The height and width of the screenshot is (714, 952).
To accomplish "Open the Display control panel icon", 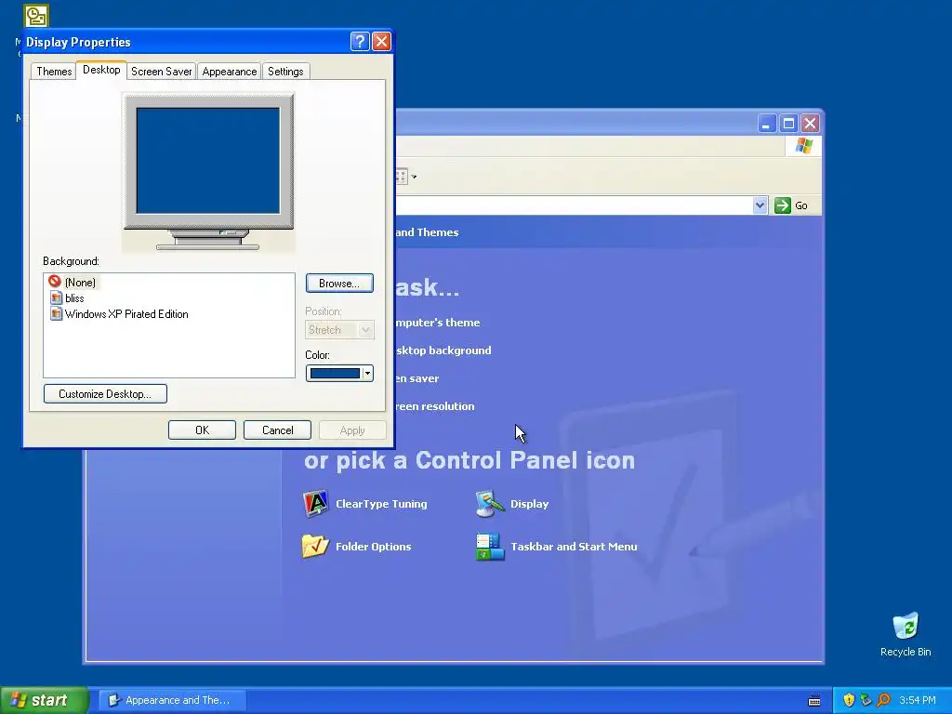I will coord(491,504).
